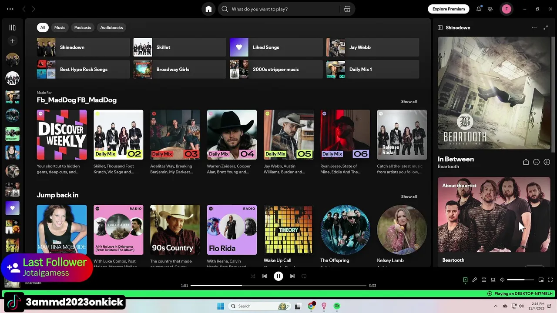The image size is (557, 313).
Task: Click Show all for Made For section
Action: coord(409,101)
